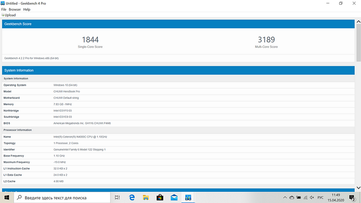Image resolution: width=361 pixels, height=203 pixels.
Task: Open the Browser menu
Action: click(15, 9)
